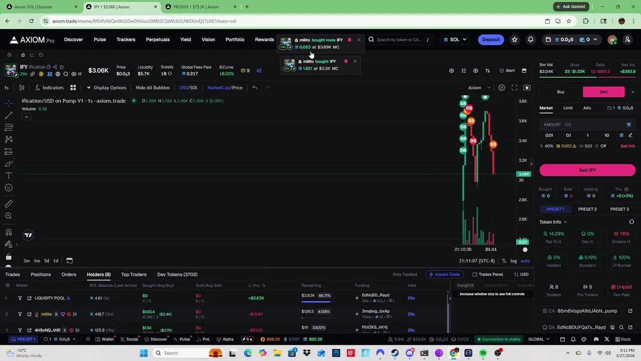Expand the dropdown beside Sell button

632,92
